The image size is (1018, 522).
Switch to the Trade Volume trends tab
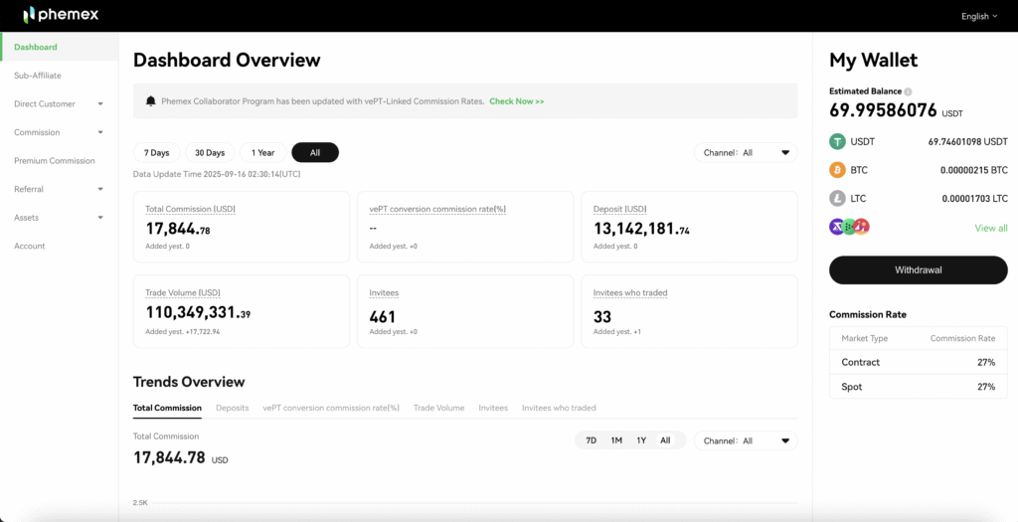tap(438, 408)
